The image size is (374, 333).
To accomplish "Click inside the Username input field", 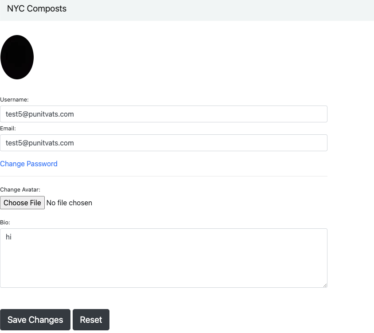I will (x=164, y=114).
